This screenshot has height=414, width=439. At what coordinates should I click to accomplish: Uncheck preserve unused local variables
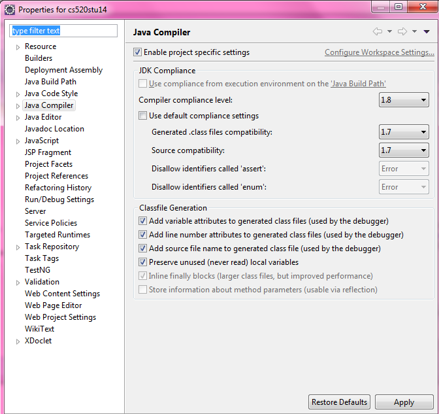(x=143, y=262)
